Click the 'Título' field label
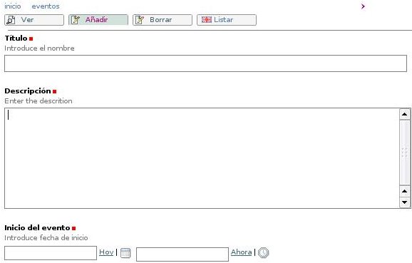 pyautogui.click(x=16, y=38)
